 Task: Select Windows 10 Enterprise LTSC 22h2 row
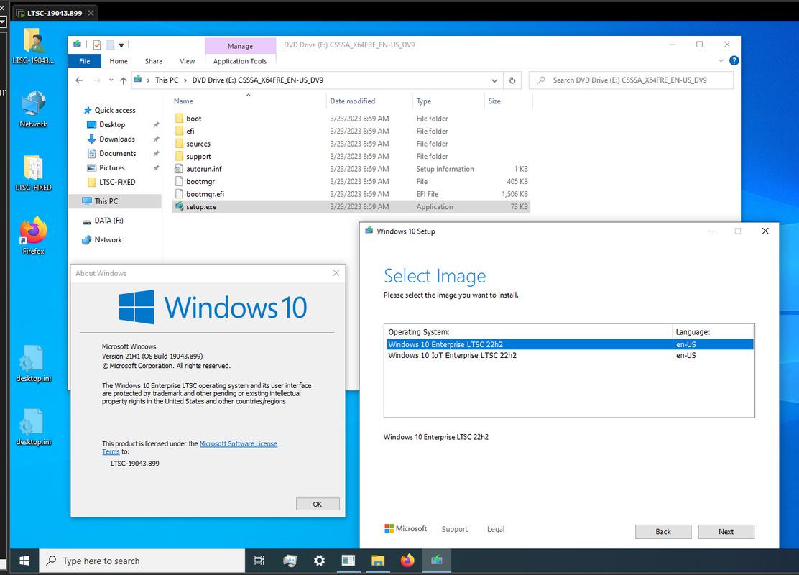point(570,344)
